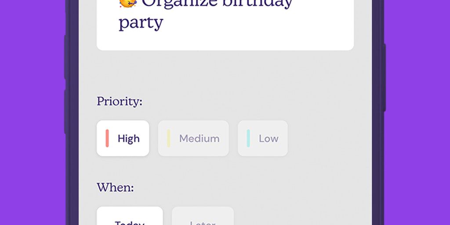Set the task priority to Low
This screenshot has height=225, width=450.
click(x=263, y=138)
